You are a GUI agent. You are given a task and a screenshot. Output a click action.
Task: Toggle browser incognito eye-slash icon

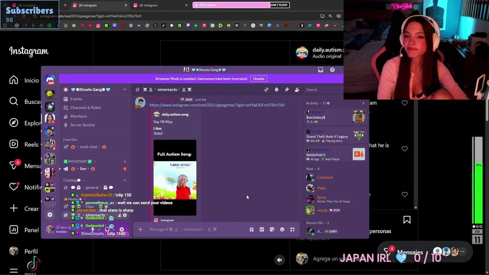(x=338, y=16)
